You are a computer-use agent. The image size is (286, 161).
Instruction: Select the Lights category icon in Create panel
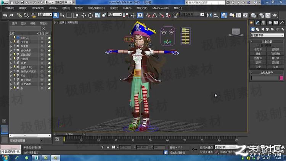[x=263, y=29]
